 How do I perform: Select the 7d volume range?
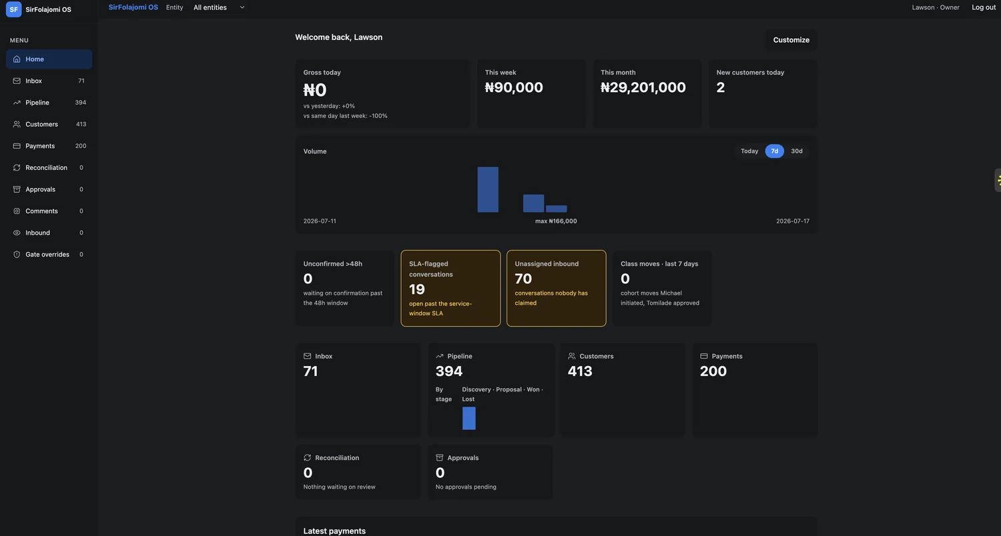tap(774, 151)
